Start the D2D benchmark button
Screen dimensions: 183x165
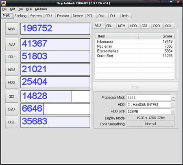click(x=12, y=109)
